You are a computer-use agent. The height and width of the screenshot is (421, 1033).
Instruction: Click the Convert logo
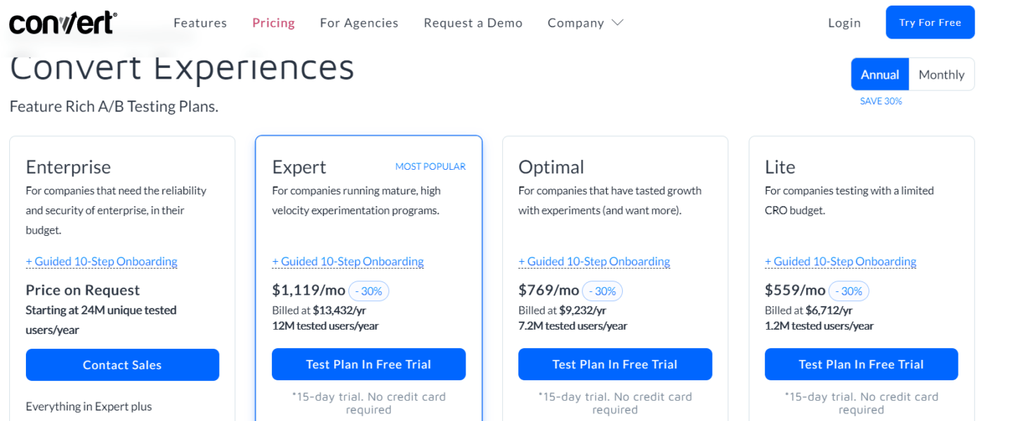(x=62, y=22)
